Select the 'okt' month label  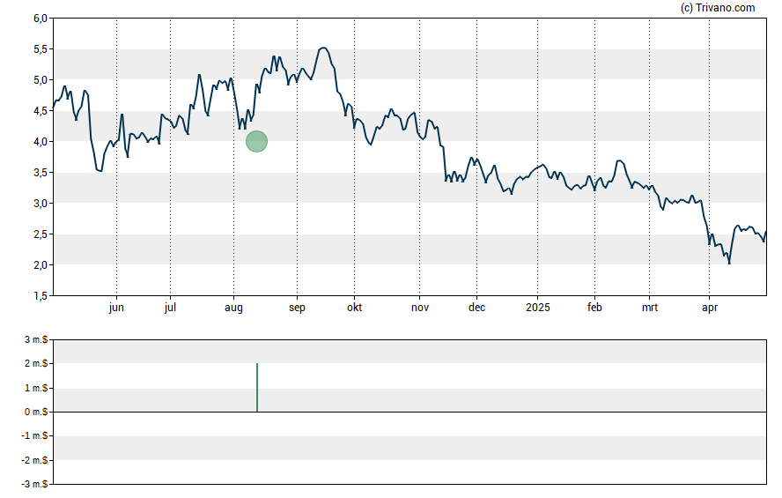coord(355,307)
